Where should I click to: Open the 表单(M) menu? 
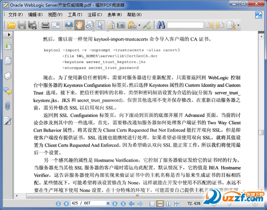tap(115, 15)
